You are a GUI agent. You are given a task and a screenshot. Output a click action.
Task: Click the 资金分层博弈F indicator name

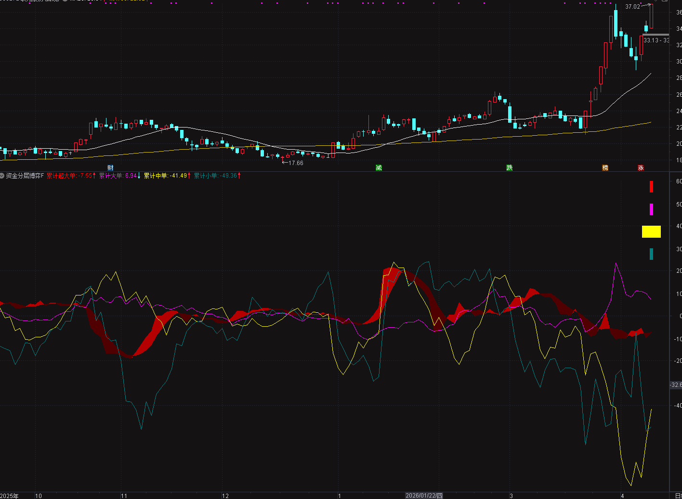point(25,176)
